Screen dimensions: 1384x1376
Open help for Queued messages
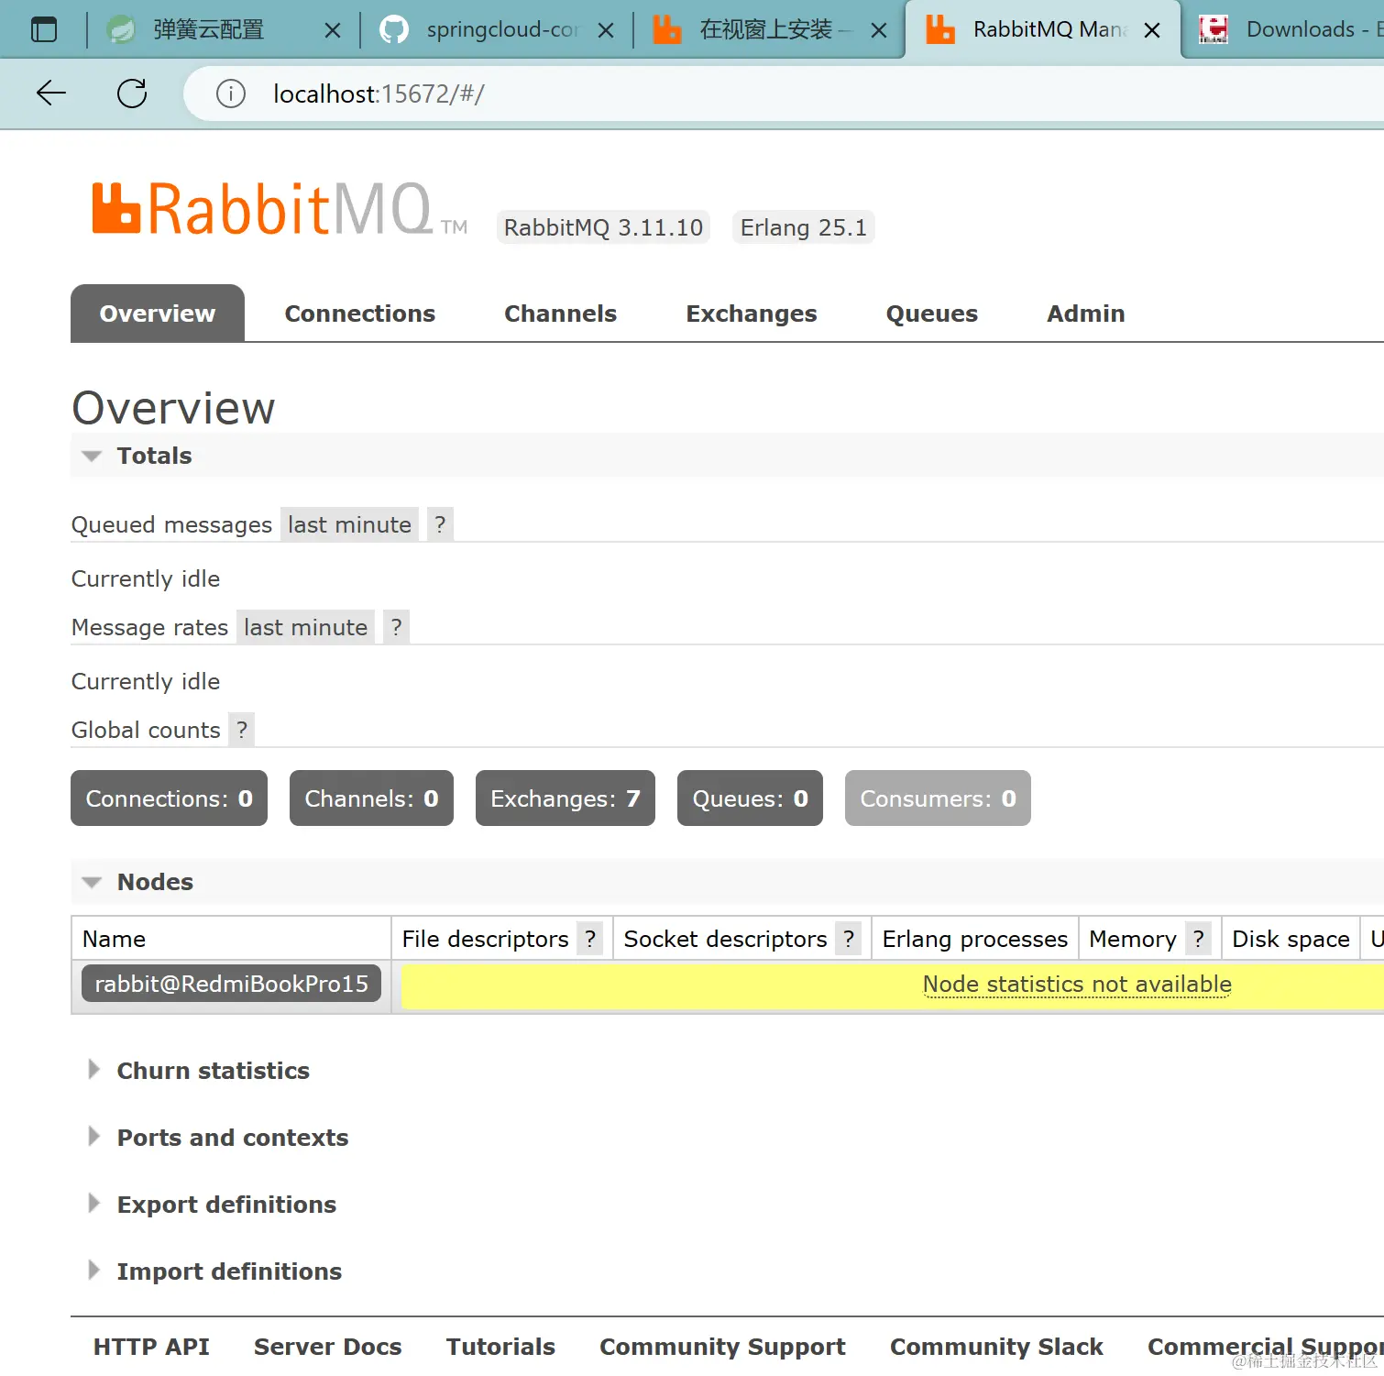[440, 524]
